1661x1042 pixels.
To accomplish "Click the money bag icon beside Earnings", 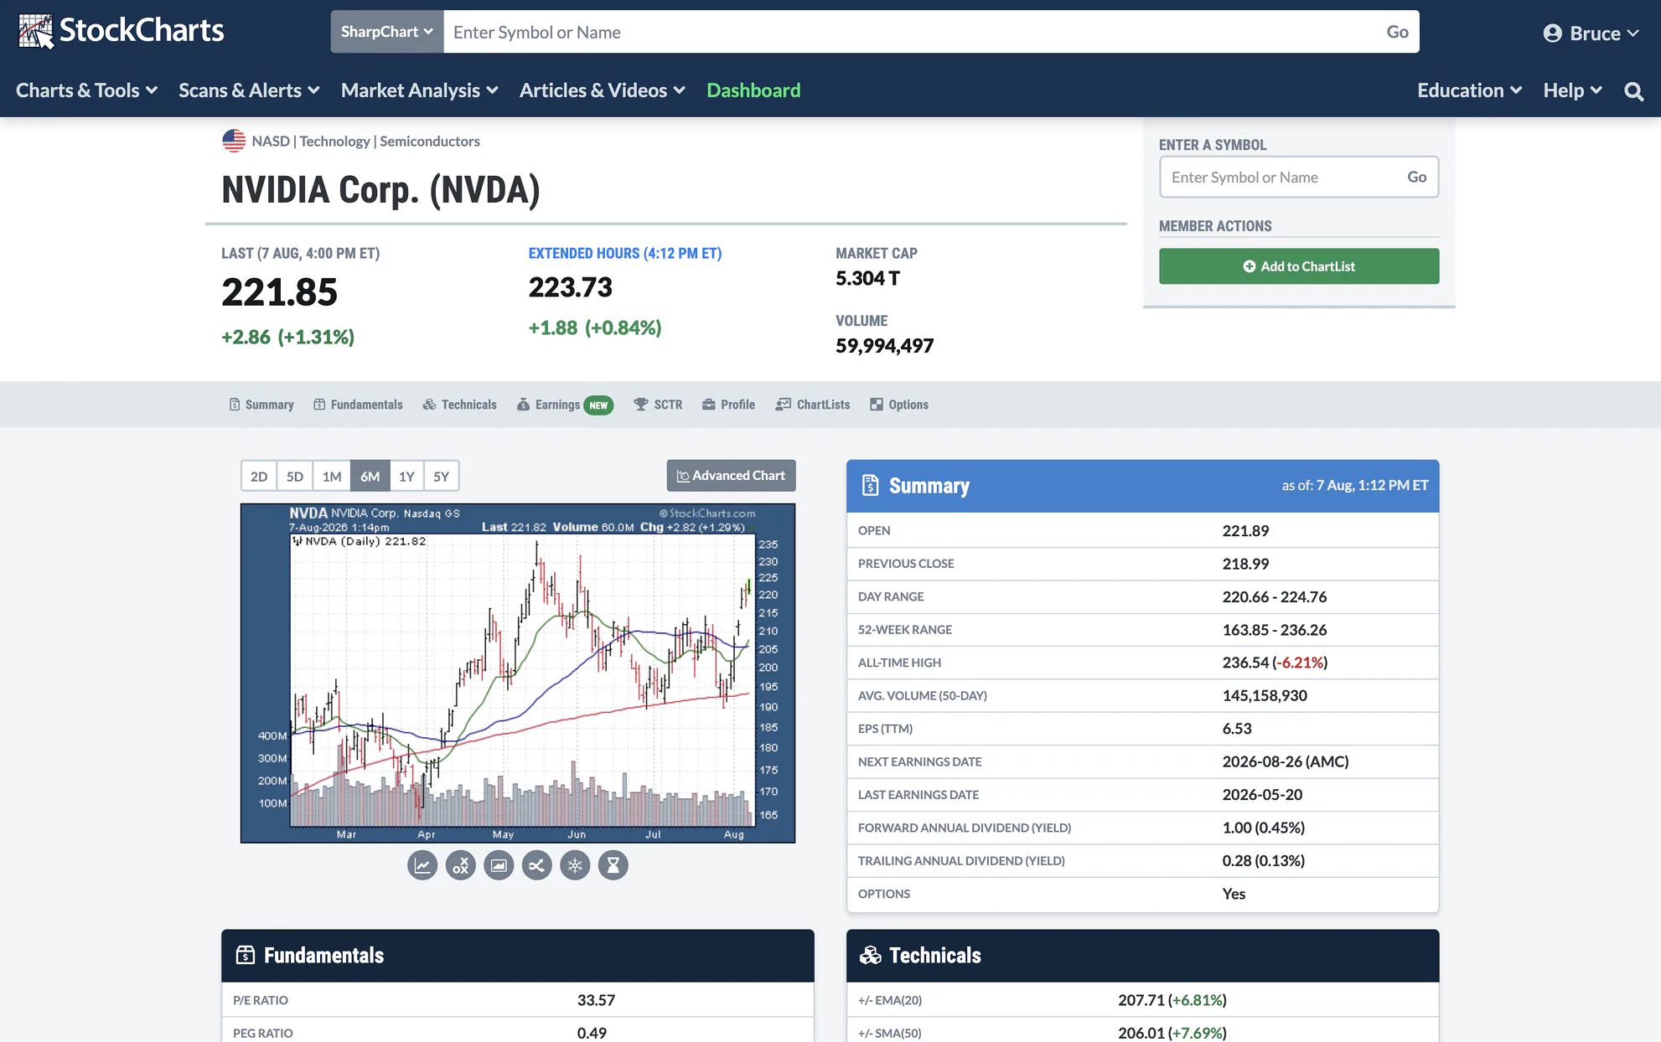I will [x=523, y=405].
